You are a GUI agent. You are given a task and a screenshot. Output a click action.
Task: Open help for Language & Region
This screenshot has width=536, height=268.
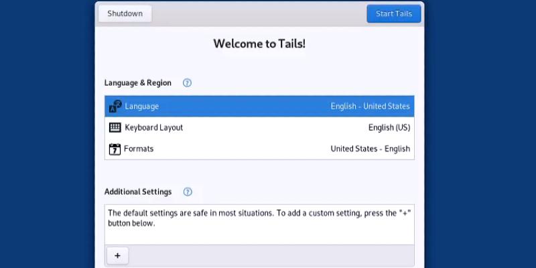(188, 83)
